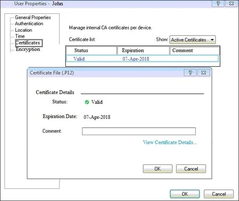Close the User Properties window
The image size is (239, 201).
point(231,3)
